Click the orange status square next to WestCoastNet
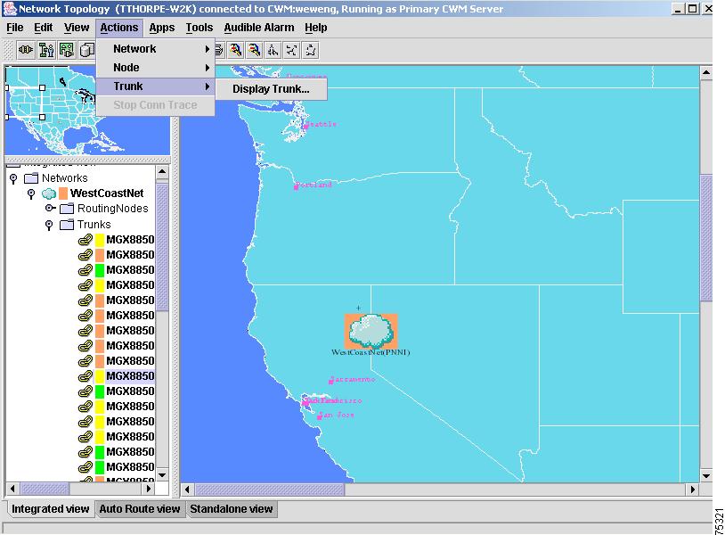The height and width of the screenshot is (535, 725). click(63, 193)
